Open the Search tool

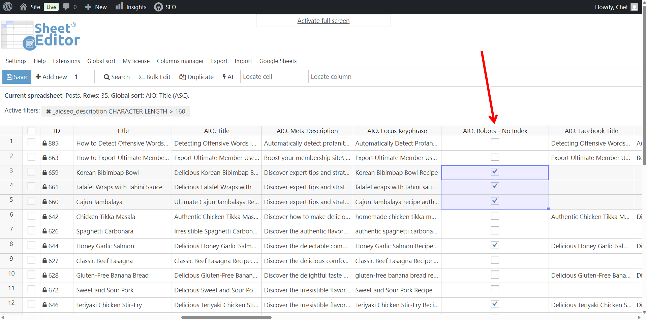coord(117,77)
